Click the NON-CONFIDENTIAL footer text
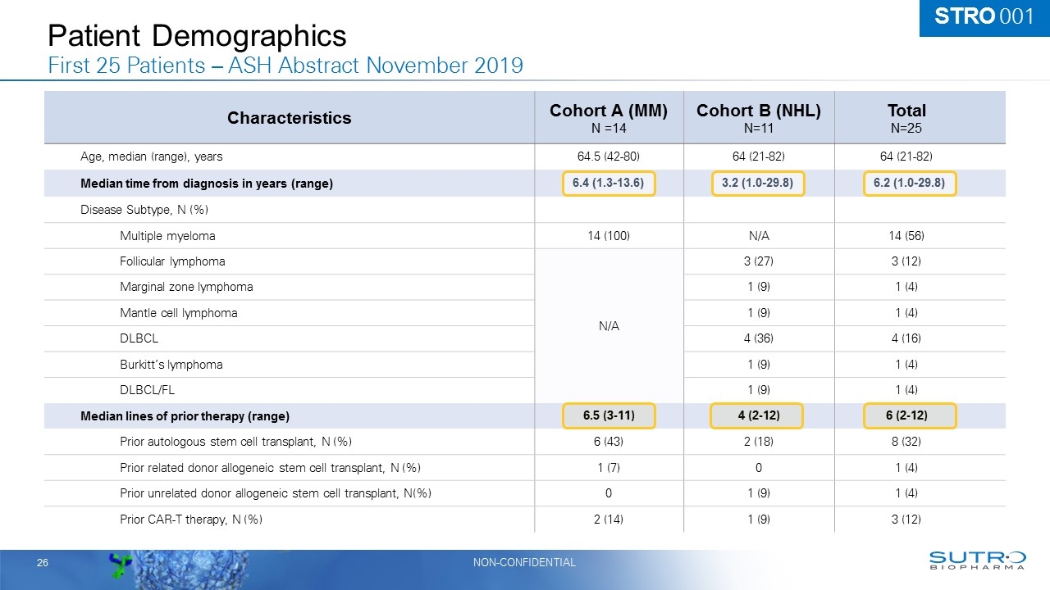Image resolution: width=1050 pixels, height=590 pixels. pos(525,562)
